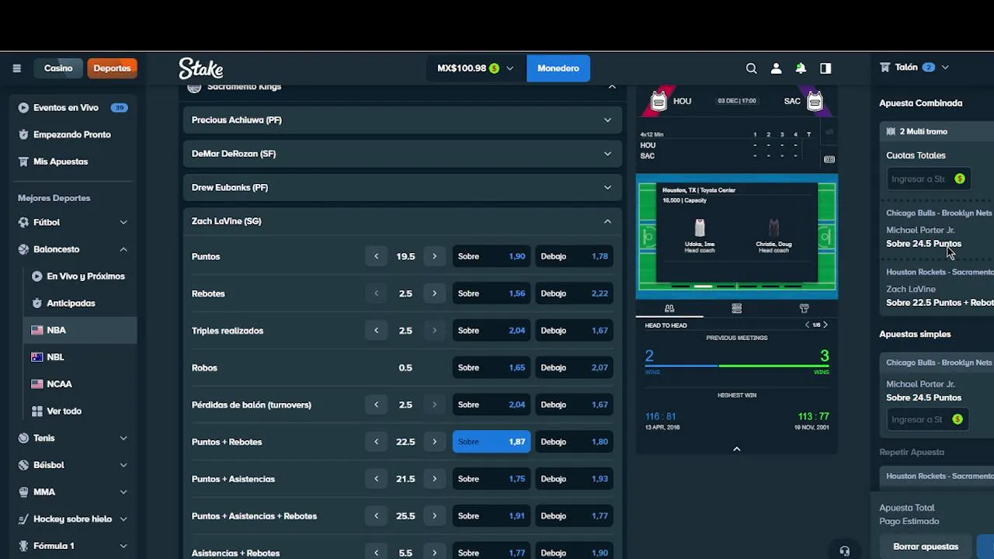
Task: Open the hamburger menu icon
Action: pyautogui.click(x=16, y=68)
